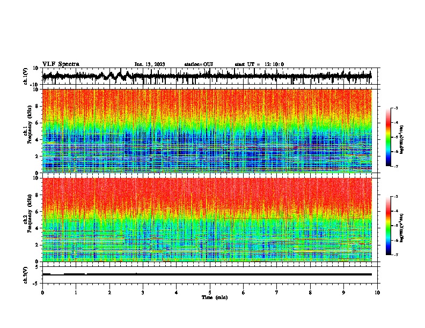This screenshot has width=425, height=328.
Task: Click the "-3" tick on ch.2 color bar
Action: point(396,197)
